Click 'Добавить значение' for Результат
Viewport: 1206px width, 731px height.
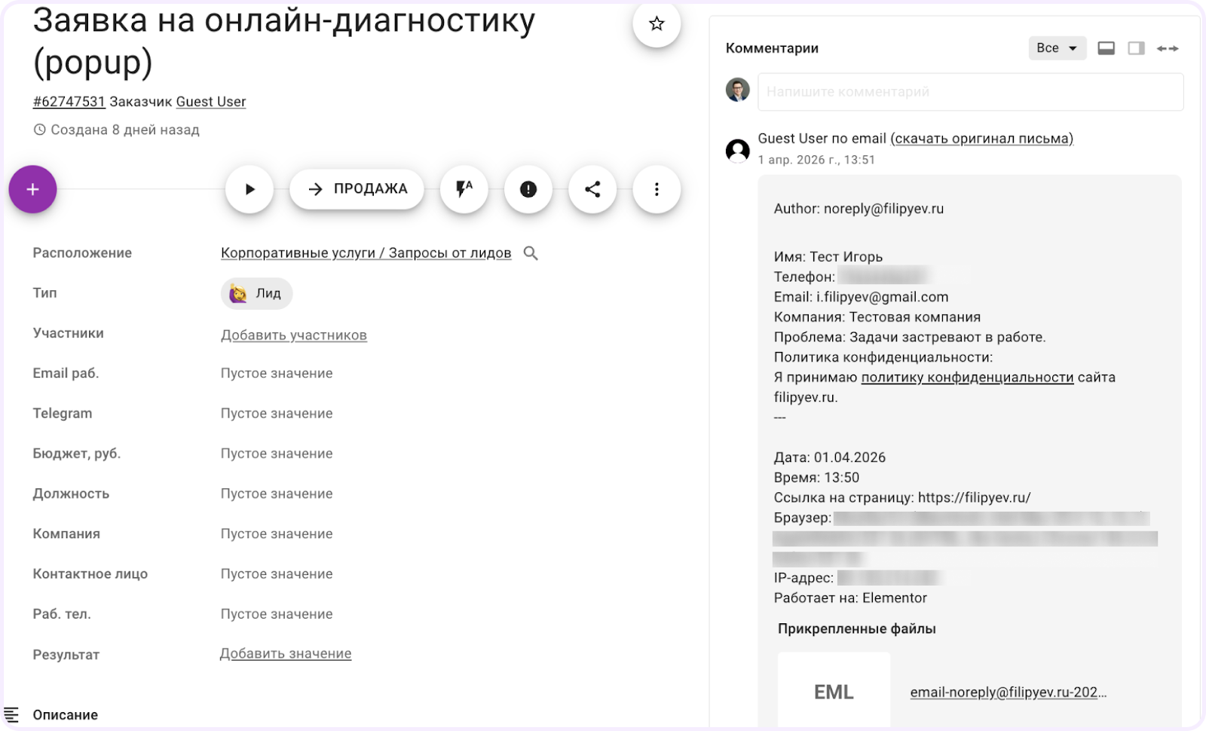click(286, 654)
